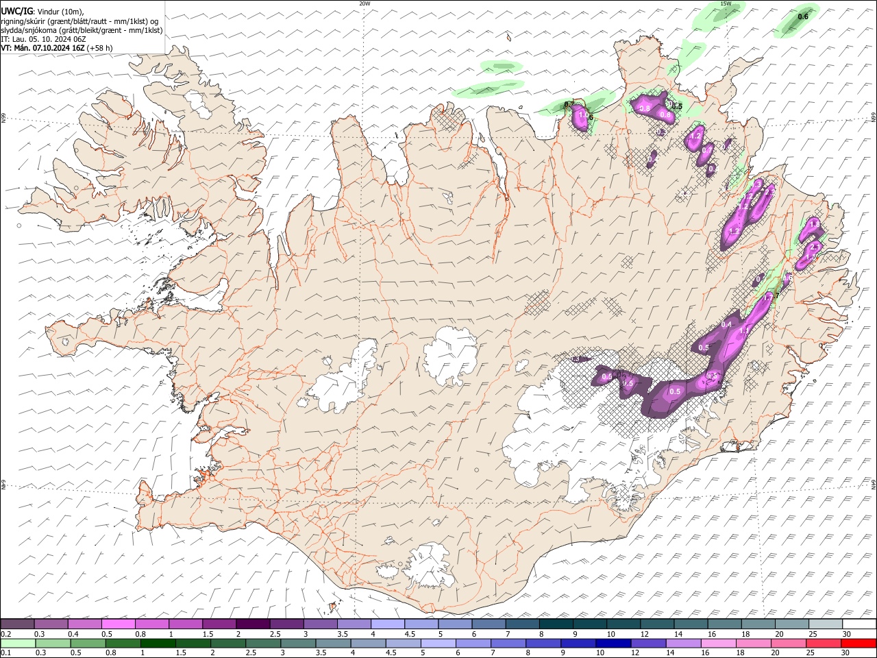Image resolution: width=877 pixels, height=658 pixels.
Task: Click the snow legend swatch for 1–1.5 mm
Action: pyautogui.click(x=185, y=624)
